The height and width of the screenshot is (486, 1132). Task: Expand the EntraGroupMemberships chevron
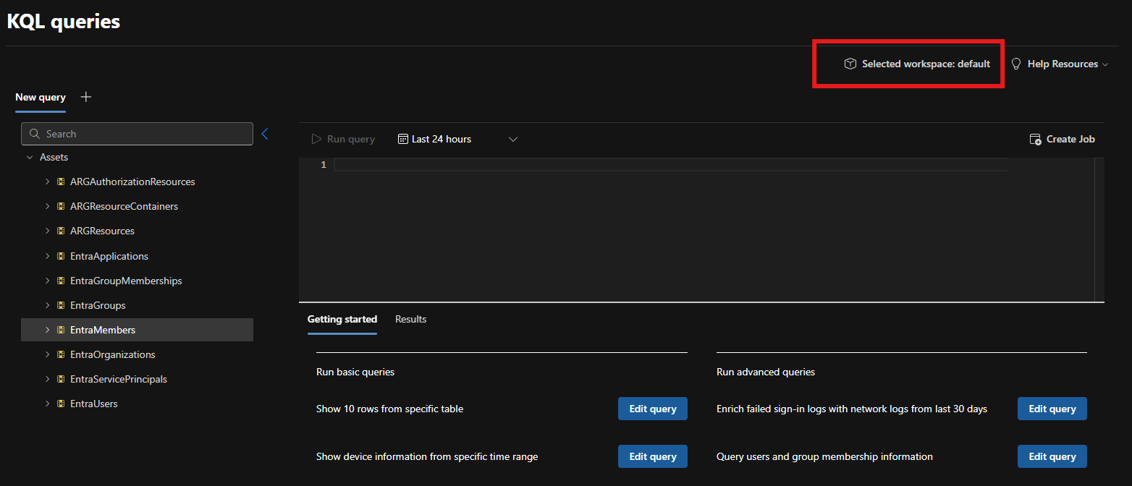[47, 281]
